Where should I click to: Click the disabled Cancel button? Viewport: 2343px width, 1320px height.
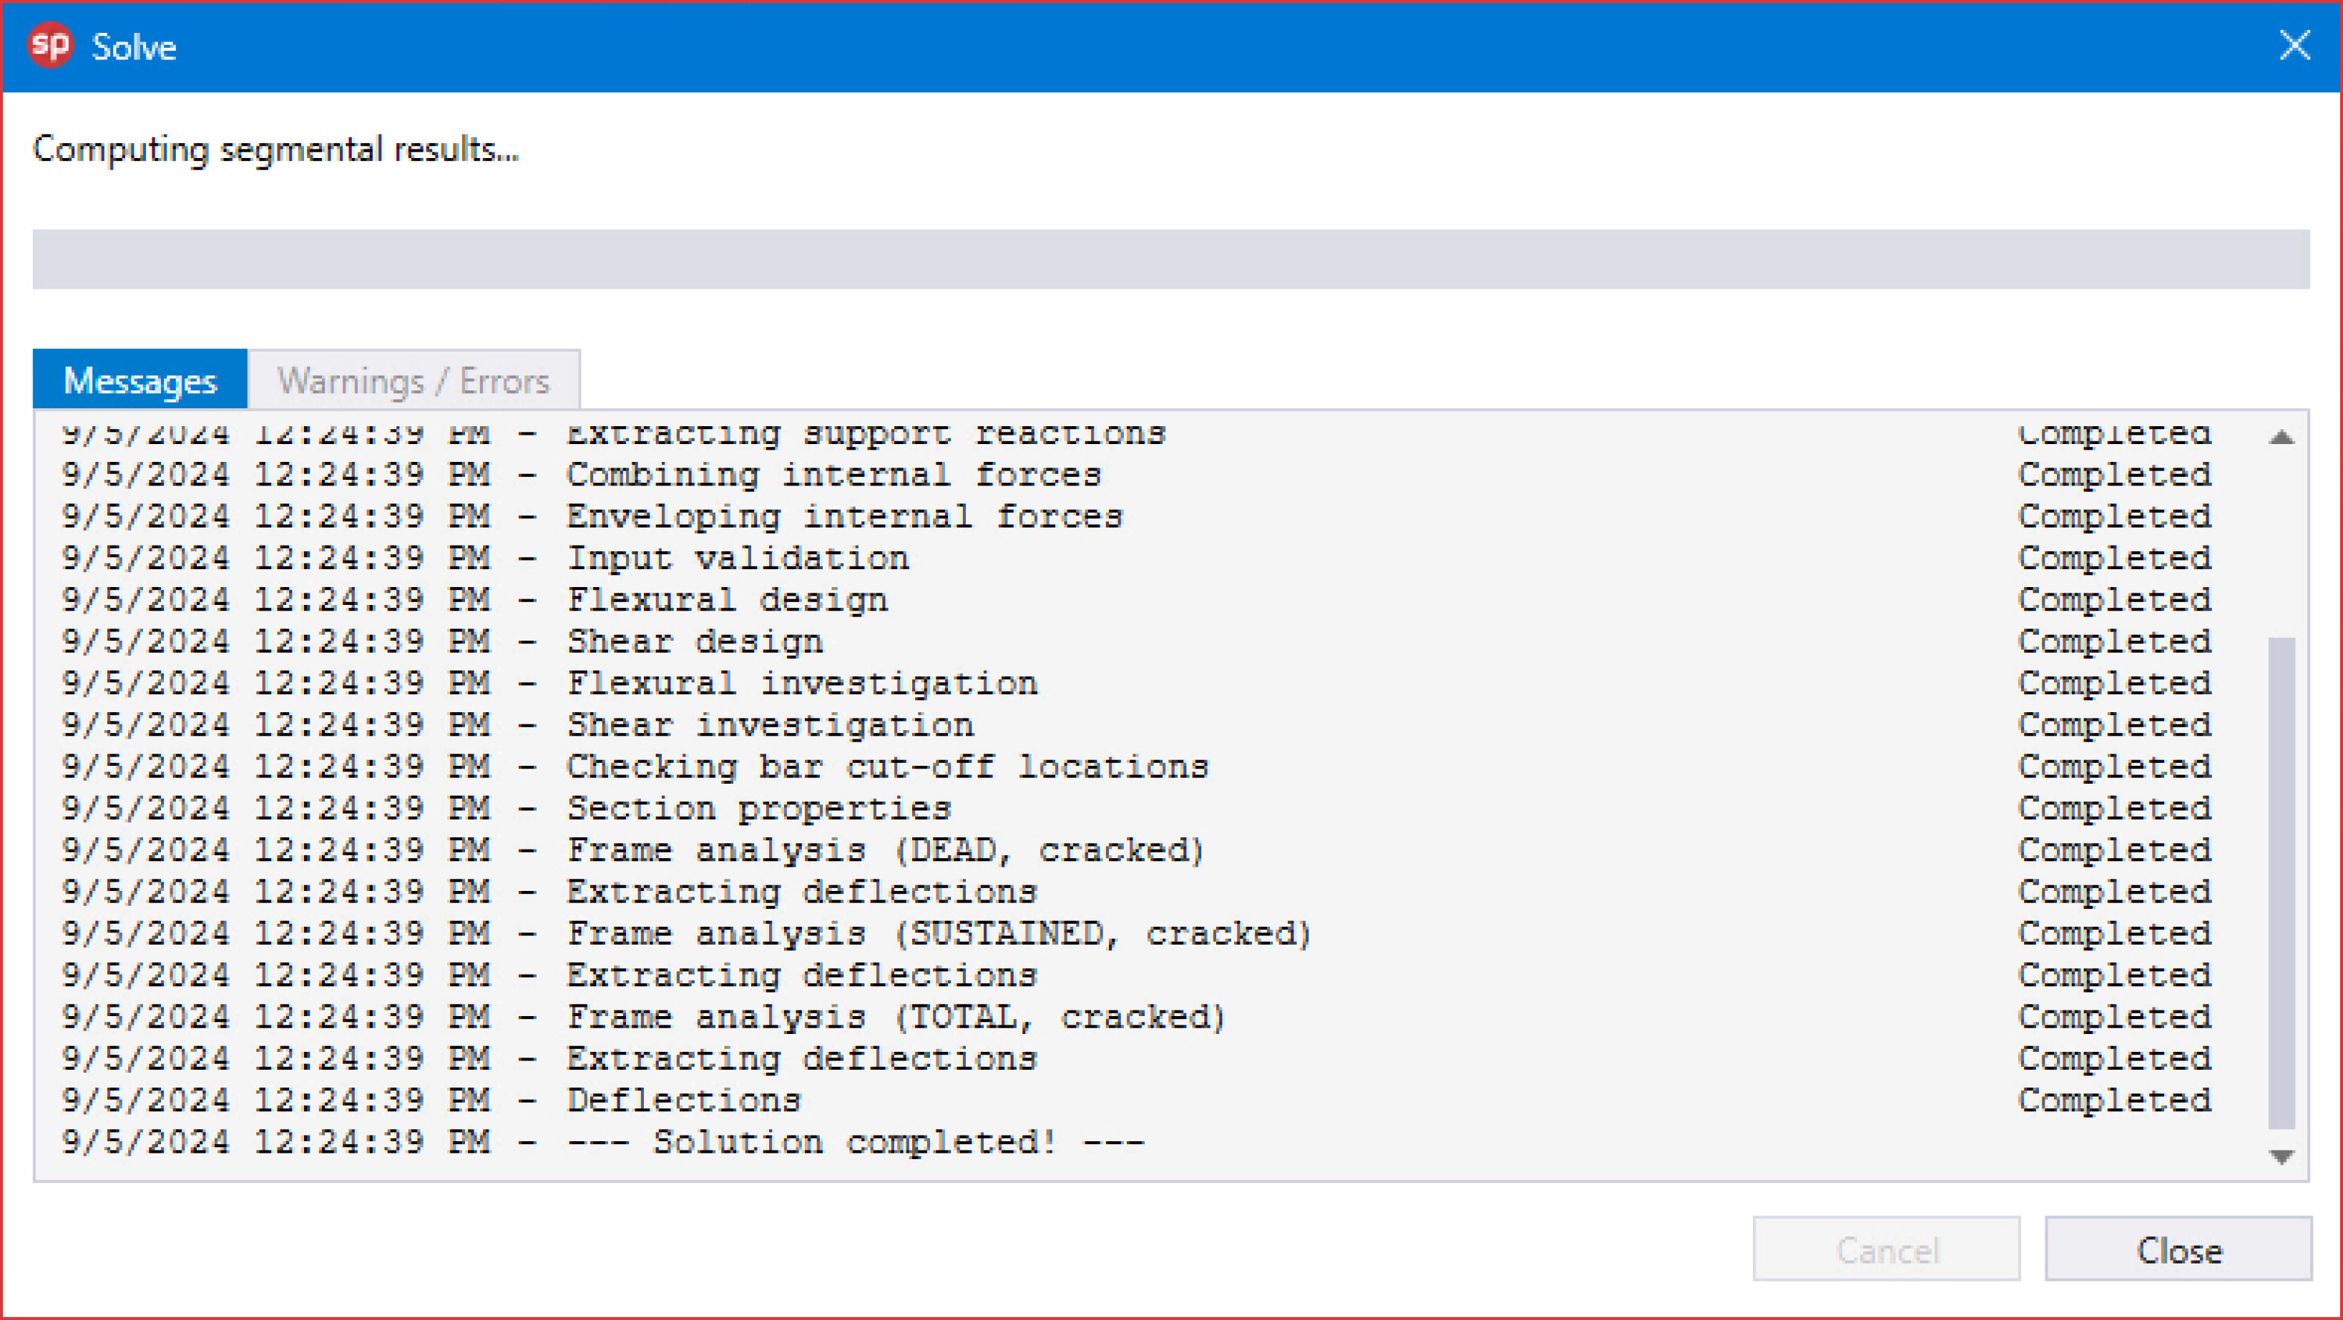click(x=1886, y=1250)
